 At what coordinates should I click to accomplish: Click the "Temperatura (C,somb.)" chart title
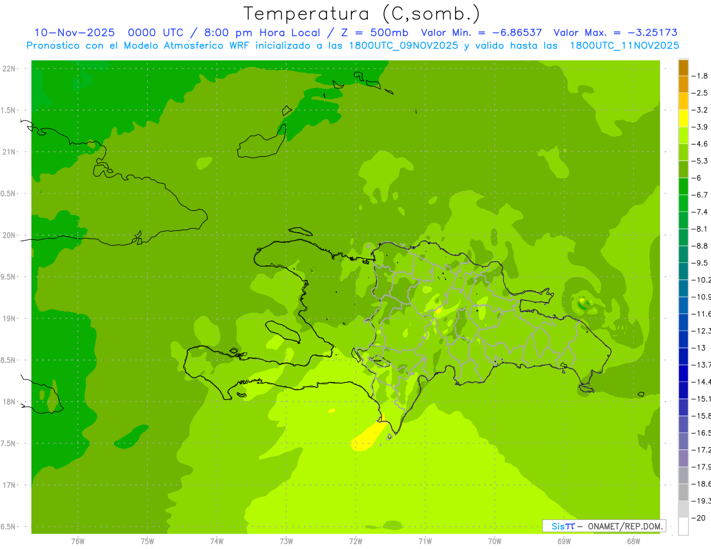pyautogui.click(x=362, y=14)
